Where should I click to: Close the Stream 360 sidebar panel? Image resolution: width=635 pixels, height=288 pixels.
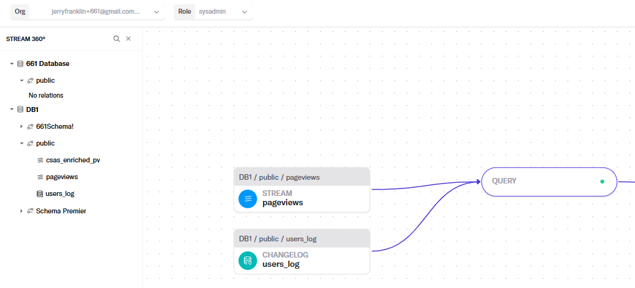[128, 39]
